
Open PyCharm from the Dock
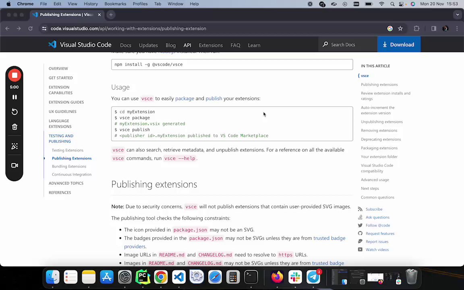coord(143,277)
